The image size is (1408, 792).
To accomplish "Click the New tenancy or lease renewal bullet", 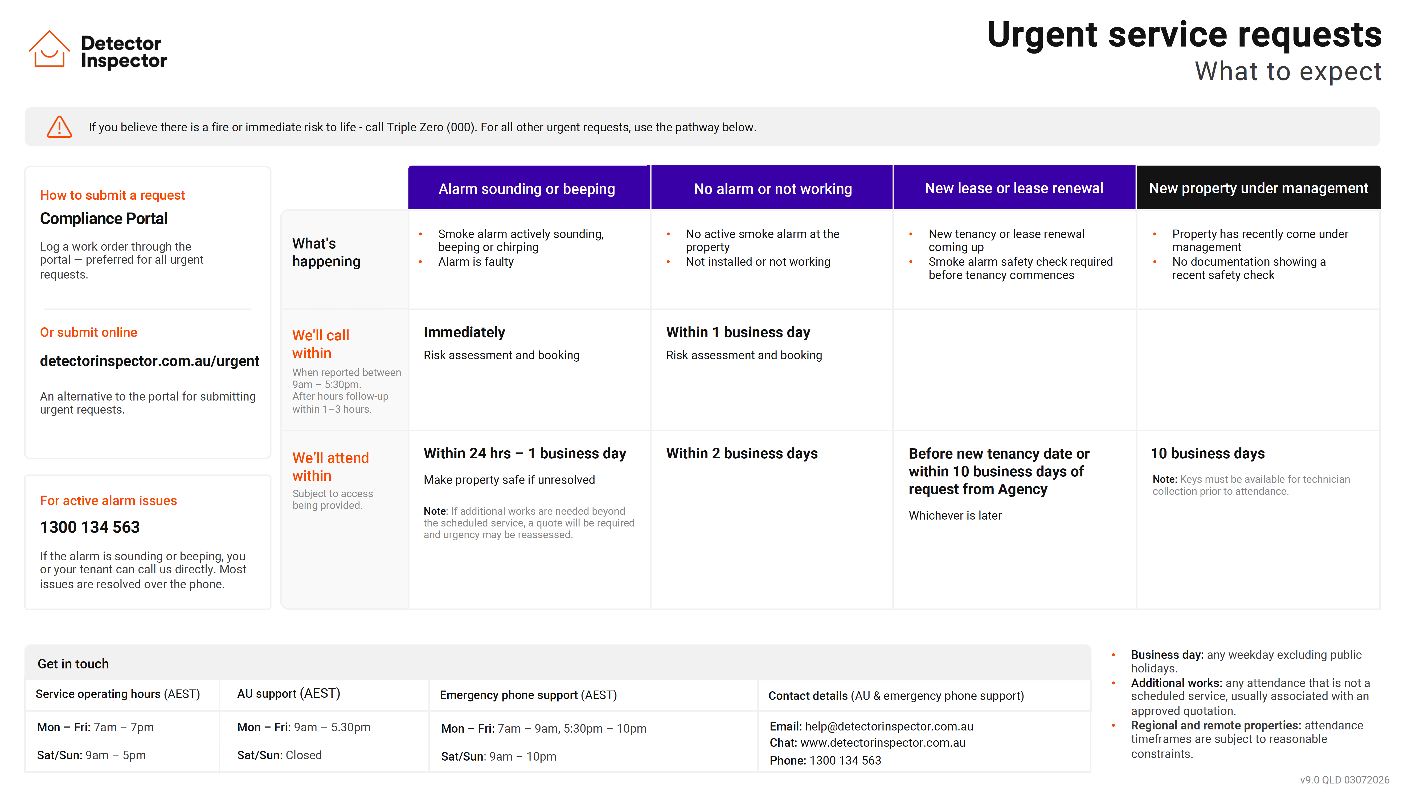I will [1006, 240].
